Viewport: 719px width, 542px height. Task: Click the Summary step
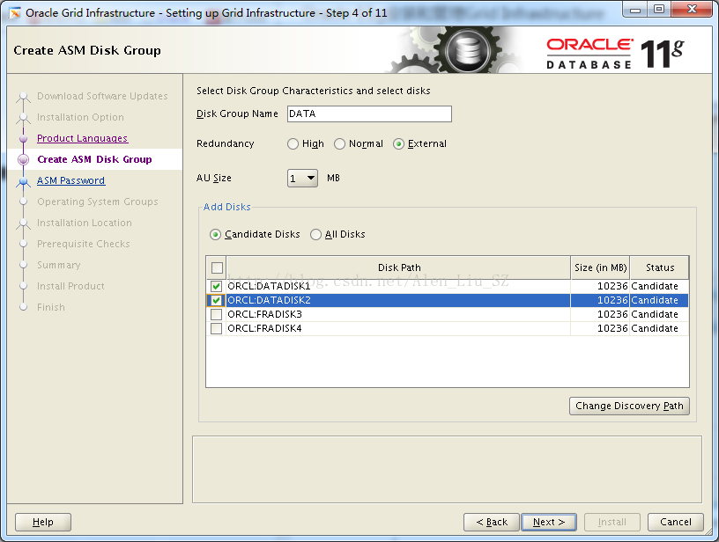pyautogui.click(x=59, y=265)
